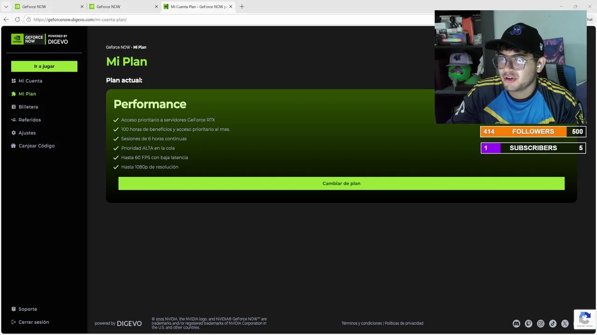
Task: Click the GeForce NOW Digevo logo
Action: click(x=40, y=39)
